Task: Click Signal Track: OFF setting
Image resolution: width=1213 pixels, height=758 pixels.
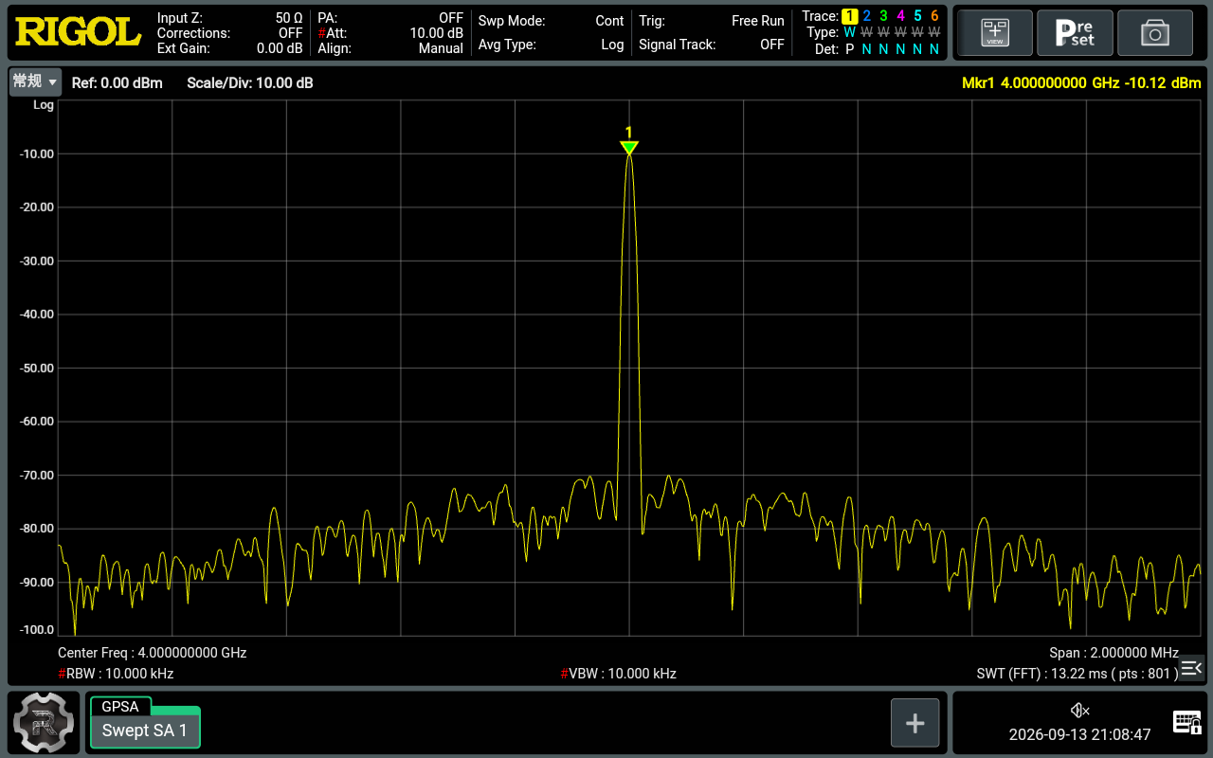Action: pyautogui.click(x=712, y=45)
